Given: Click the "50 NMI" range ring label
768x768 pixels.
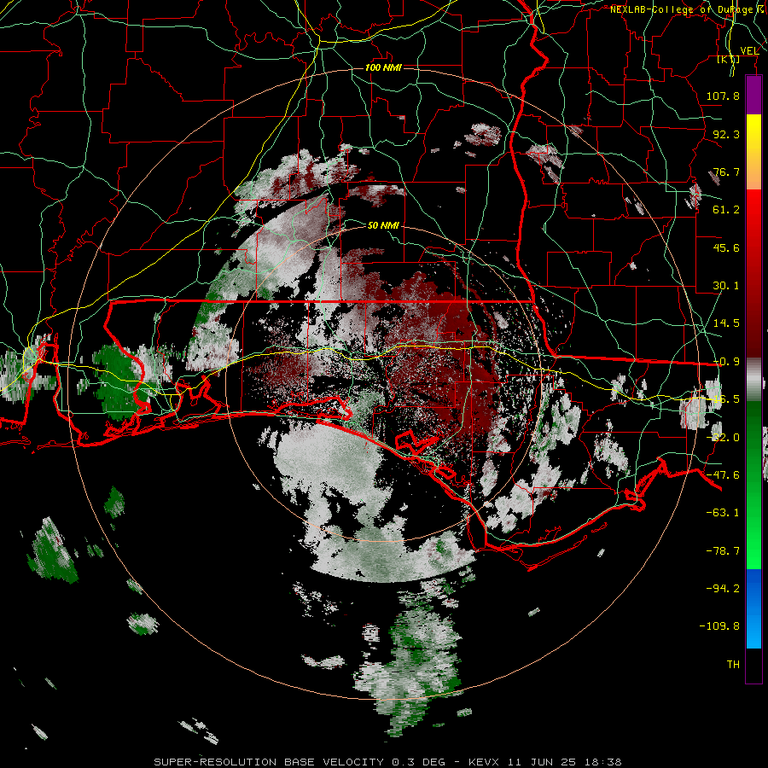Looking at the screenshot, I should click(383, 225).
